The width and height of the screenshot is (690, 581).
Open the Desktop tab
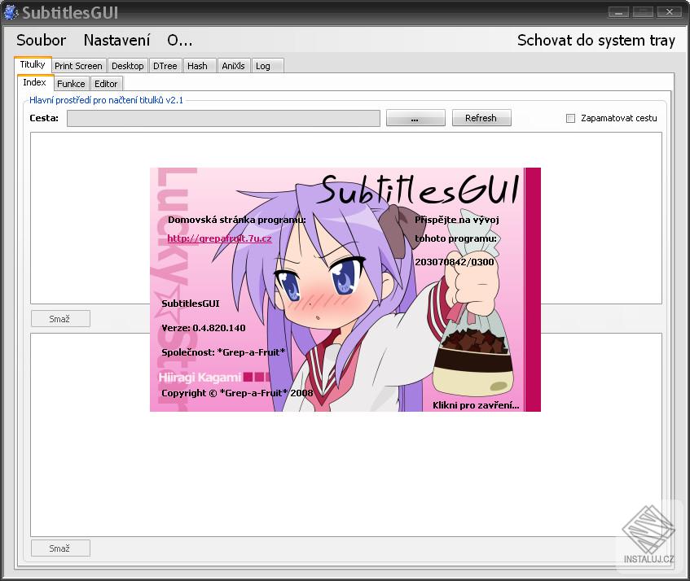pyautogui.click(x=127, y=65)
